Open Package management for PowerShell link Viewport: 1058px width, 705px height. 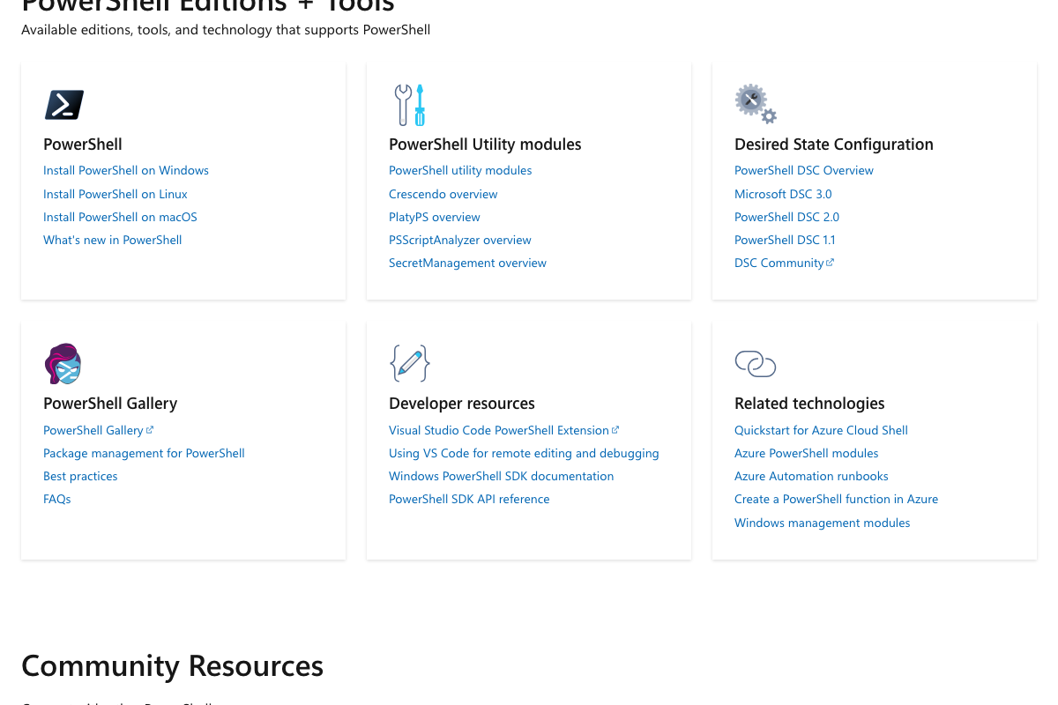[x=144, y=453]
